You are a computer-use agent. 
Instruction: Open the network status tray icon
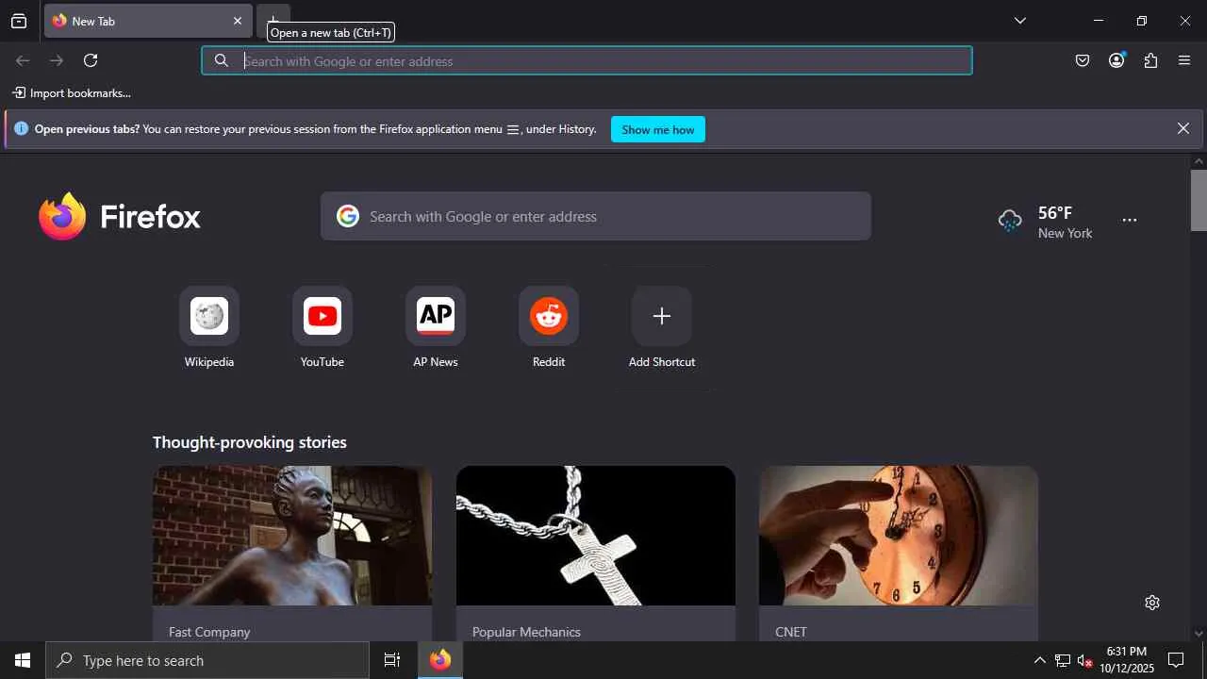pyautogui.click(x=1063, y=660)
